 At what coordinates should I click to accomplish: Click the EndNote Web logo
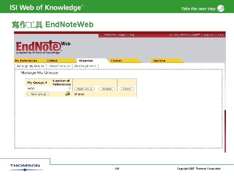coord(43,47)
